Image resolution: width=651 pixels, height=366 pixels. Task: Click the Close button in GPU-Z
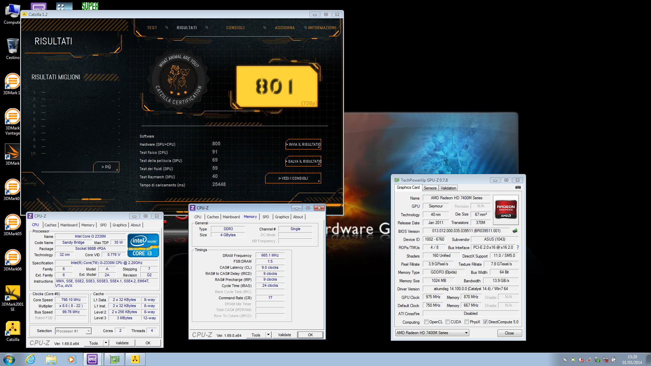[509, 333]
